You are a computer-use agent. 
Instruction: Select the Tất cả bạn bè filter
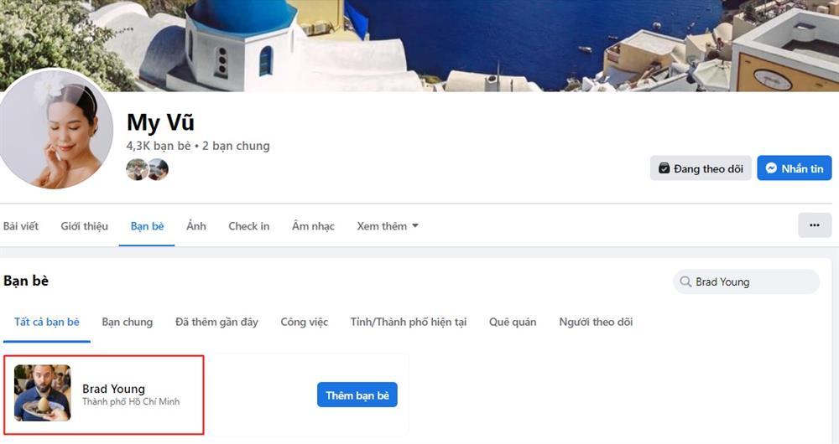click(x=46, y=322)
